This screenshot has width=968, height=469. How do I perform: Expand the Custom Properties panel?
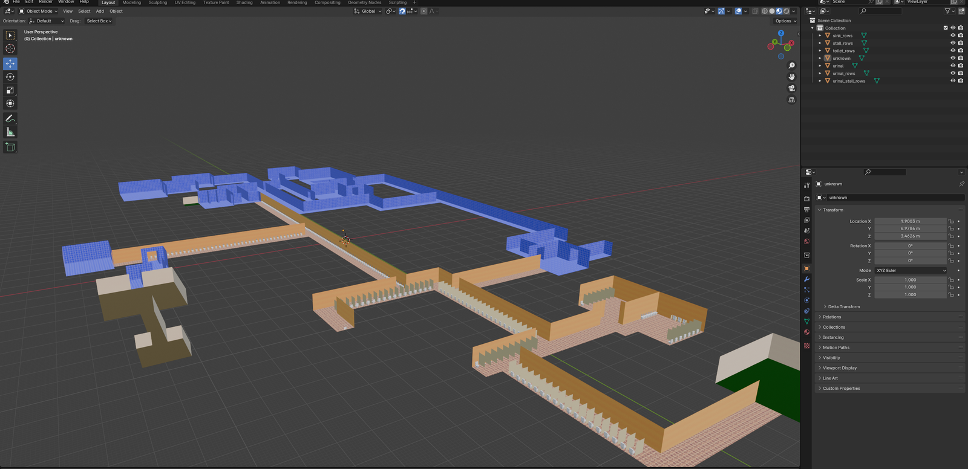[841, 389]
